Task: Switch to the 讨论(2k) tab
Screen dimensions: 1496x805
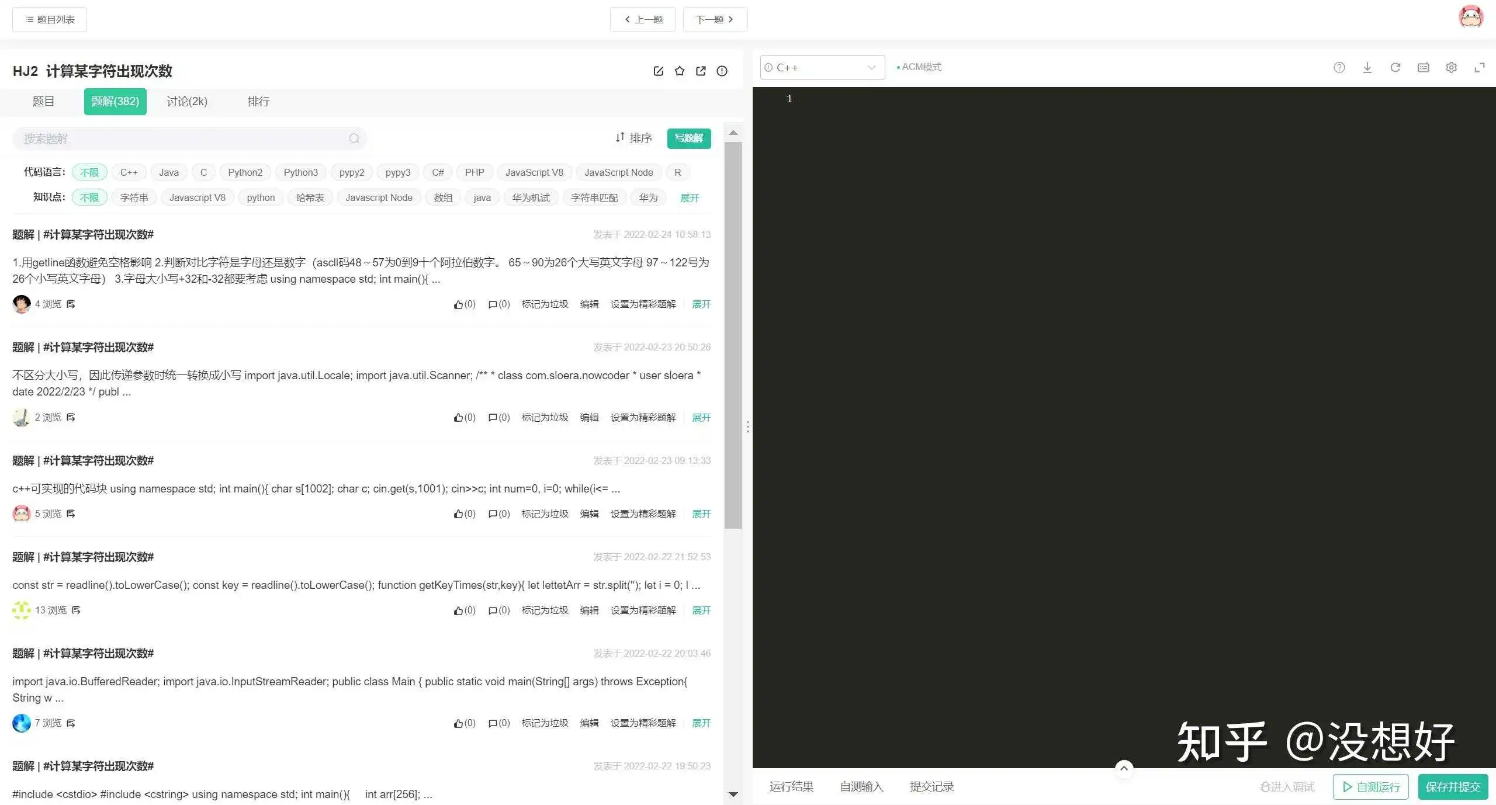Action: tap(187, 102)
